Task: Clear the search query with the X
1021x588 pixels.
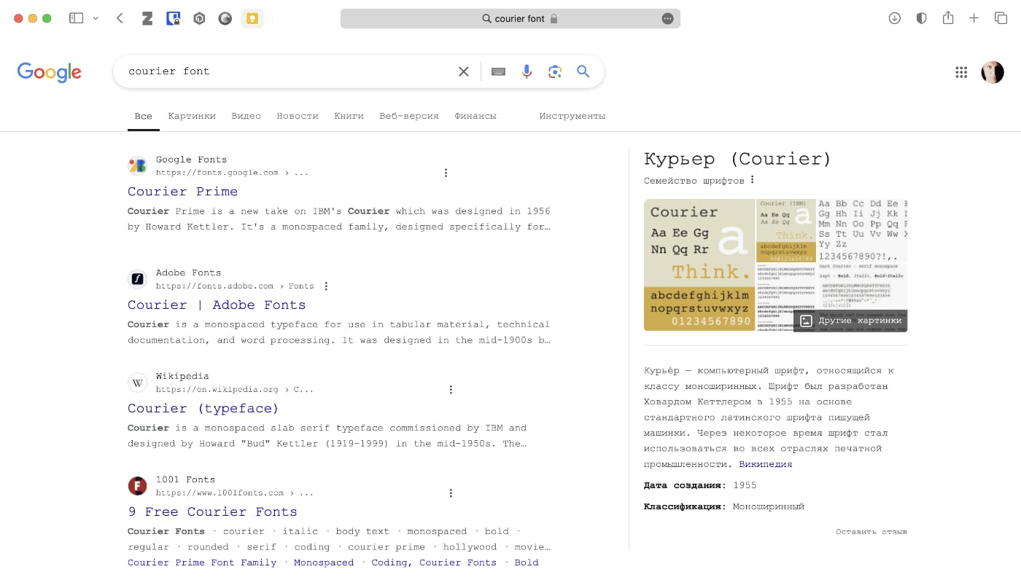Action: (x=463, y=71)
